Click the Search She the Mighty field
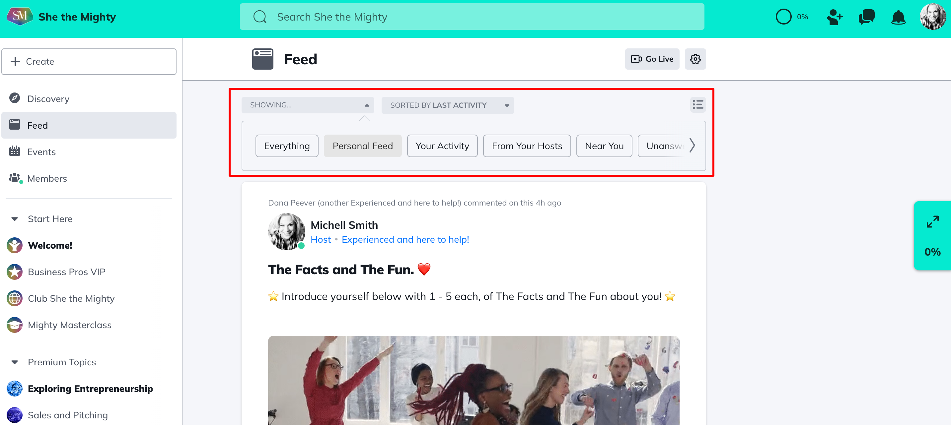951x425 pixels. coord(472,17)
